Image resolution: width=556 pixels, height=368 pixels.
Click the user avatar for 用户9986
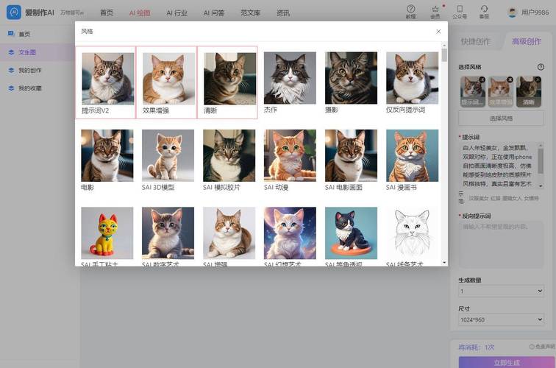coord(513,13)
